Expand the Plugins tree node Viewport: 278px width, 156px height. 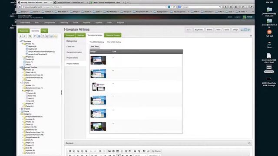click(20, 111)
